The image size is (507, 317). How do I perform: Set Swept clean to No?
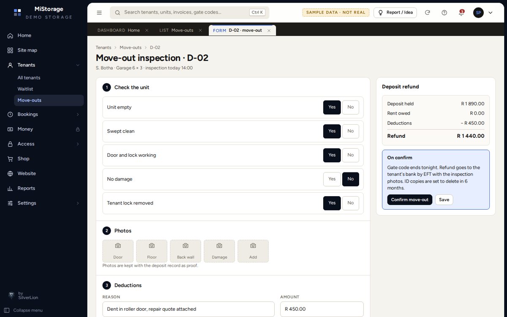(x=351, y=131)
